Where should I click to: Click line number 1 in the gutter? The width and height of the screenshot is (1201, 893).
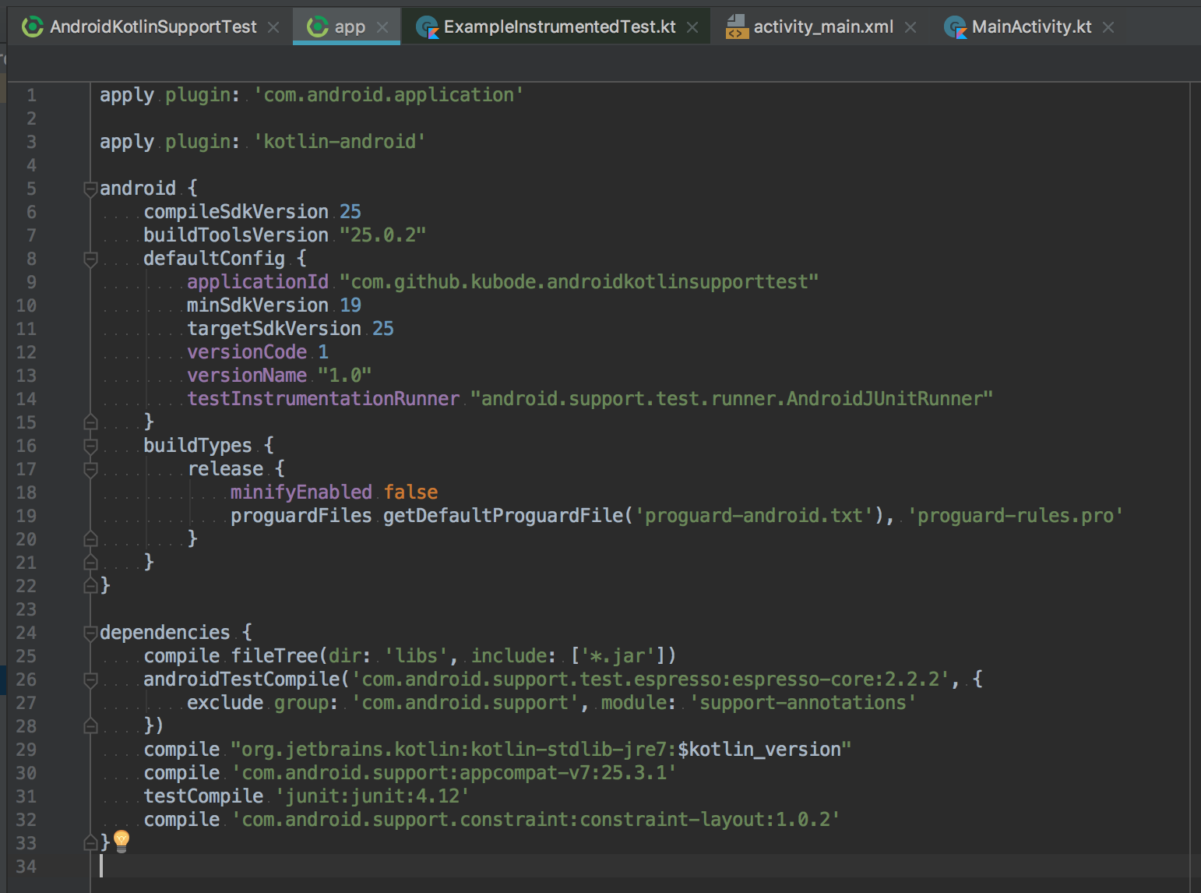coord(31,95)
